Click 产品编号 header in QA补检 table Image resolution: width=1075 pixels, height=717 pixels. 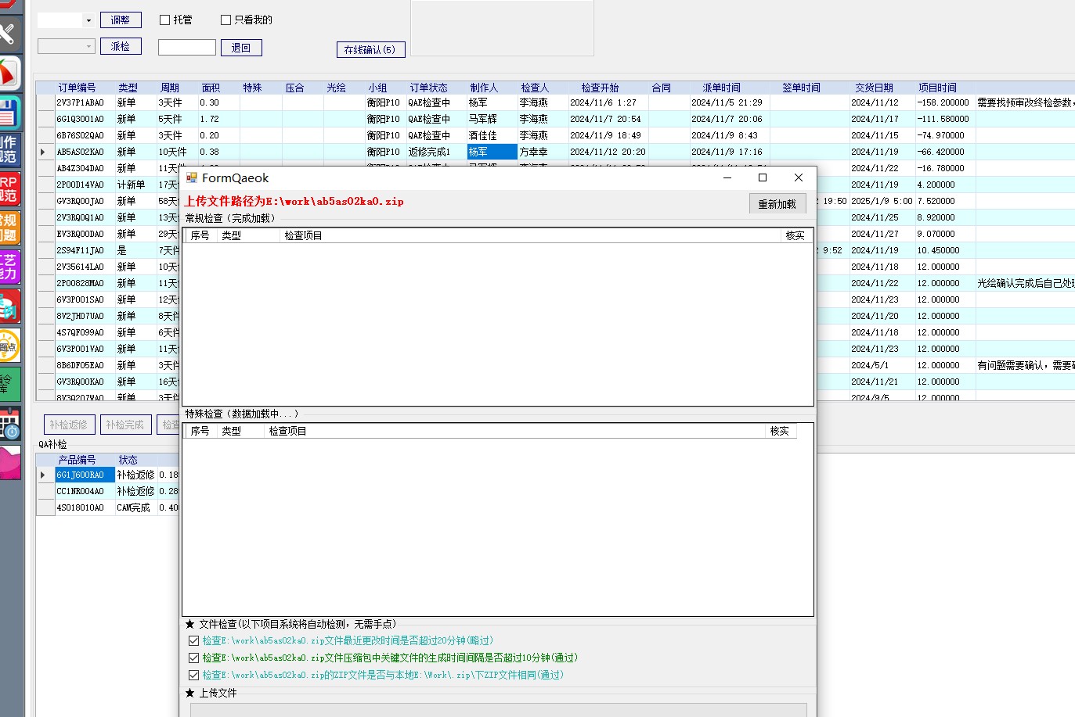pyautogui.click(x=77, y=460)
